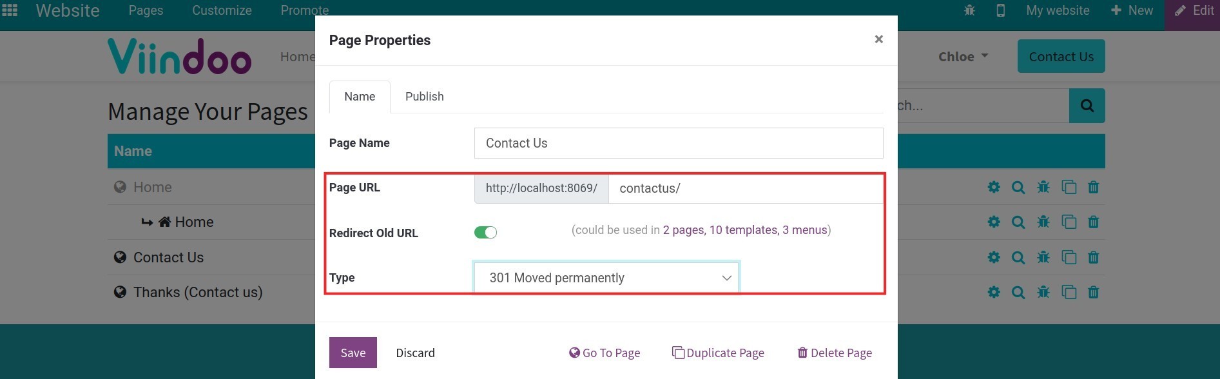This screenshot has width=1220, height=379.
Task: Switch to the Name tab
Action: click(360, 97)
